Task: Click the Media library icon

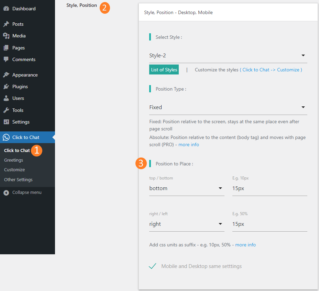Action: (x=6, y=36)
